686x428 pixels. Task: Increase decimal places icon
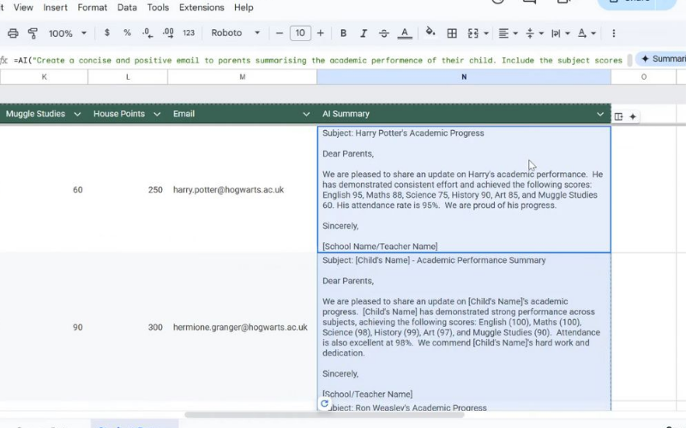tap(168, 33)
